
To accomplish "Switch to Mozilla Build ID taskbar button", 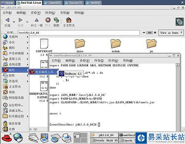I will [104, 140].
